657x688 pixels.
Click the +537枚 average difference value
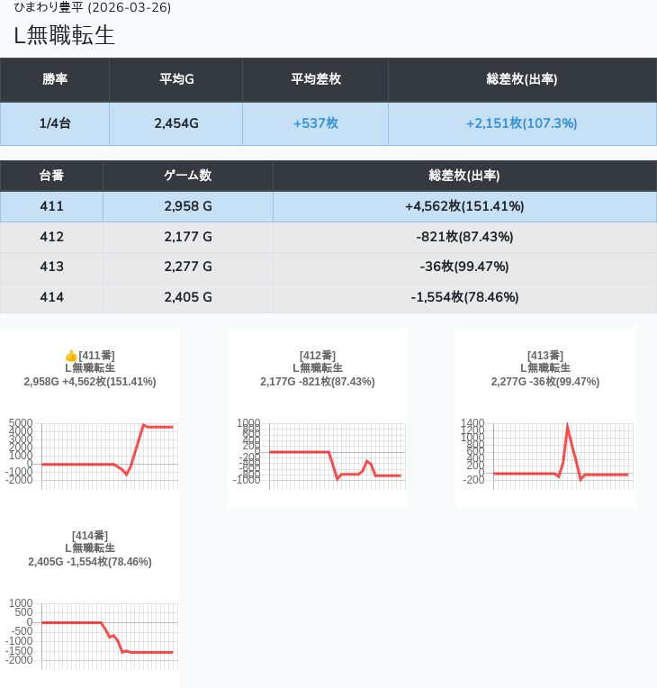pos(315,123)
